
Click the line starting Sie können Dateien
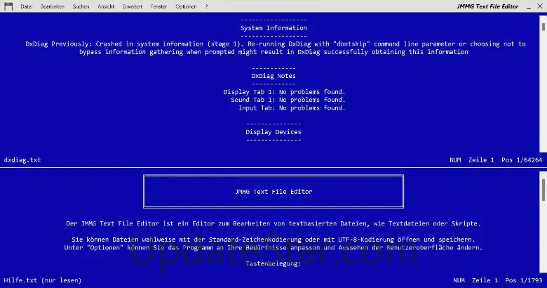273,240
